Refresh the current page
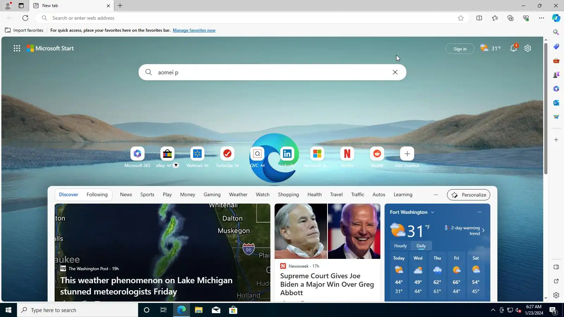 point(25,18)
